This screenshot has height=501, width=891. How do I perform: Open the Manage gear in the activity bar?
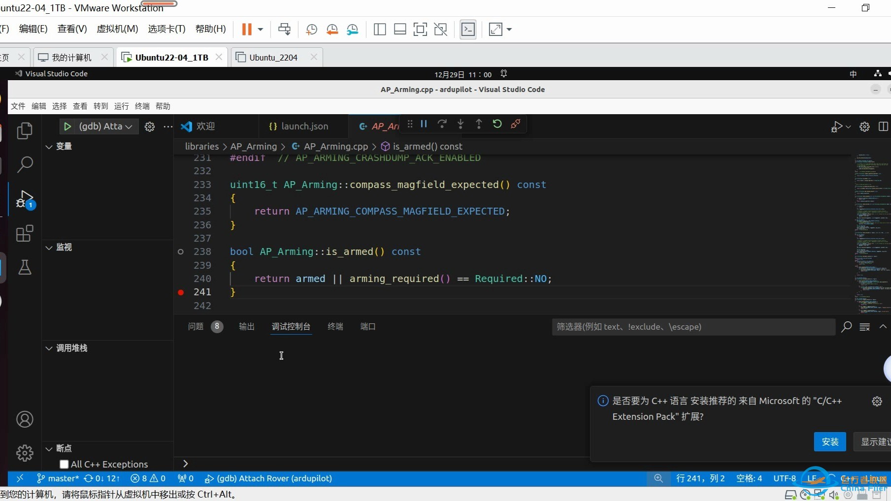coord(25,453)
